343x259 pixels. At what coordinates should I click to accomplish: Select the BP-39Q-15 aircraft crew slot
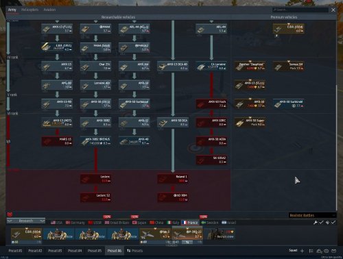[187, 235]
